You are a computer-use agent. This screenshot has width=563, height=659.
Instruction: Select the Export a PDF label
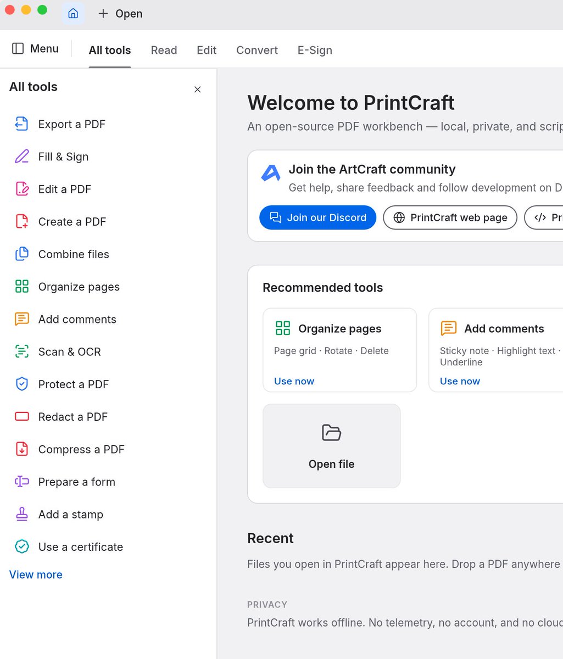click(71, 124)
